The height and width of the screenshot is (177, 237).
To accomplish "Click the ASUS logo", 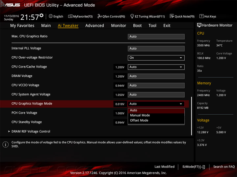I will point(10,4).
